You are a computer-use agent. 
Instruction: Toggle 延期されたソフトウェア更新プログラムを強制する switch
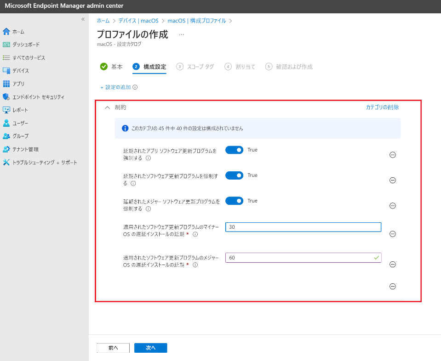click(234, 175)
